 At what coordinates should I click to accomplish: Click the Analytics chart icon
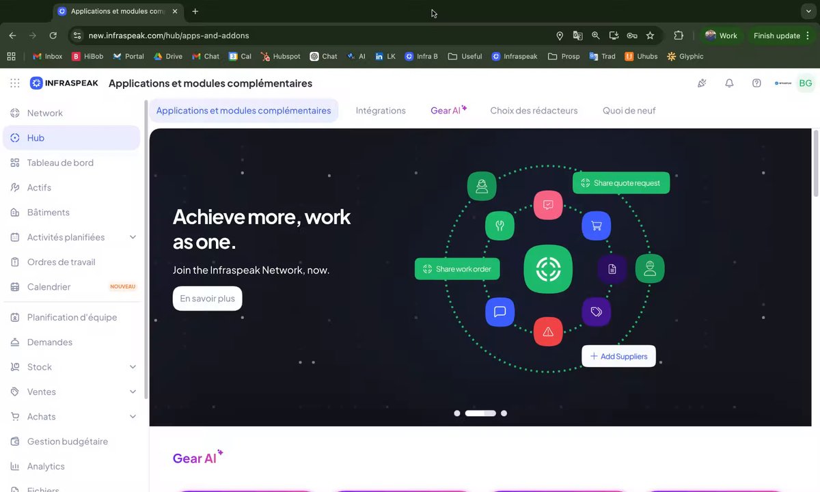(x=14, y=466)
